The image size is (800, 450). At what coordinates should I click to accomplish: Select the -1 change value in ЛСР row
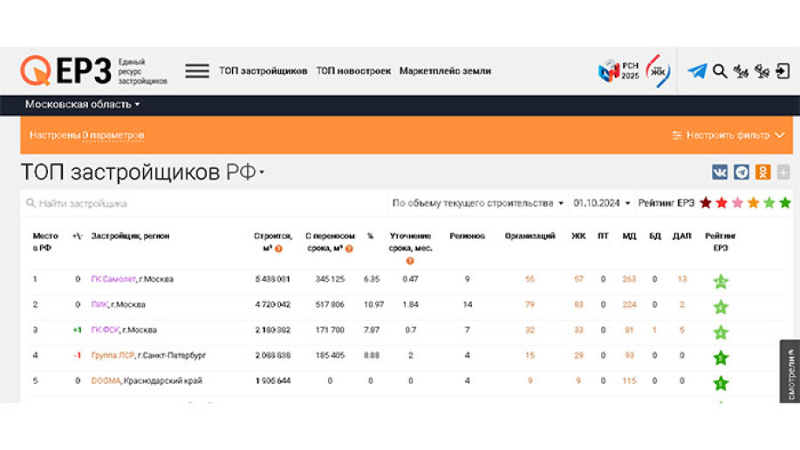(77, 355)
